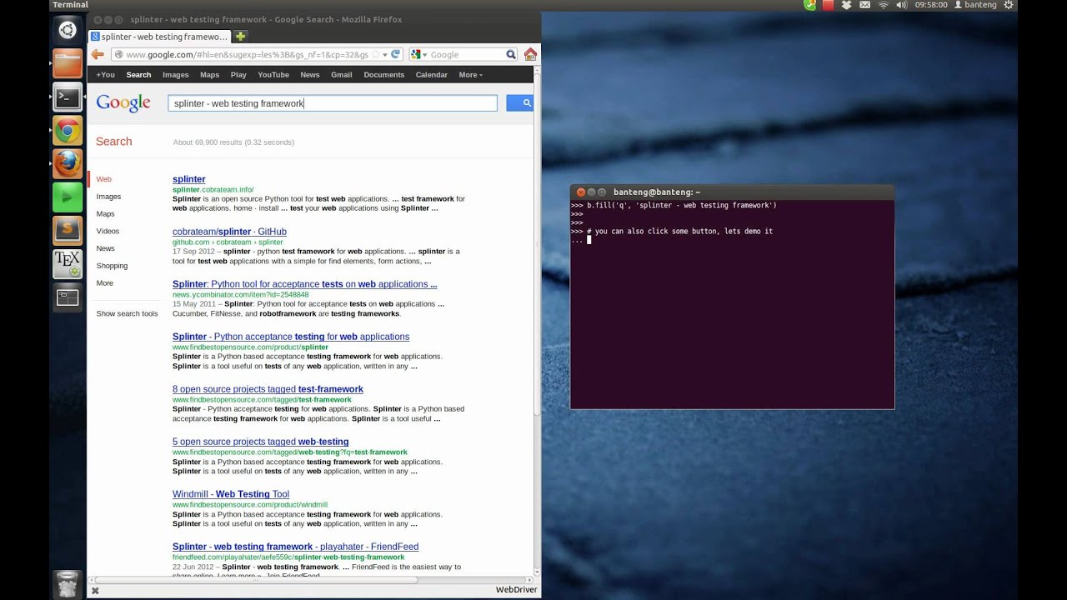
Task: Expand the More menu in Google bar
Action: 470,75
